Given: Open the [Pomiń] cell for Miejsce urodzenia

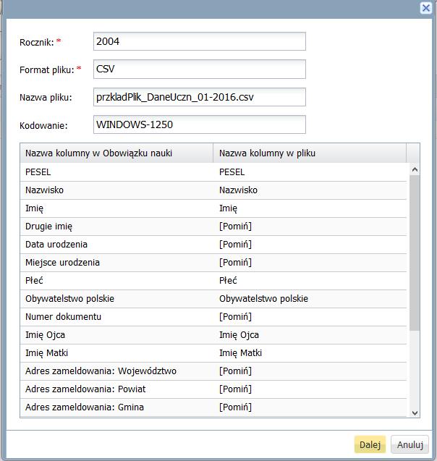Looking at the screenshot, I should click(x=310, y=263).
